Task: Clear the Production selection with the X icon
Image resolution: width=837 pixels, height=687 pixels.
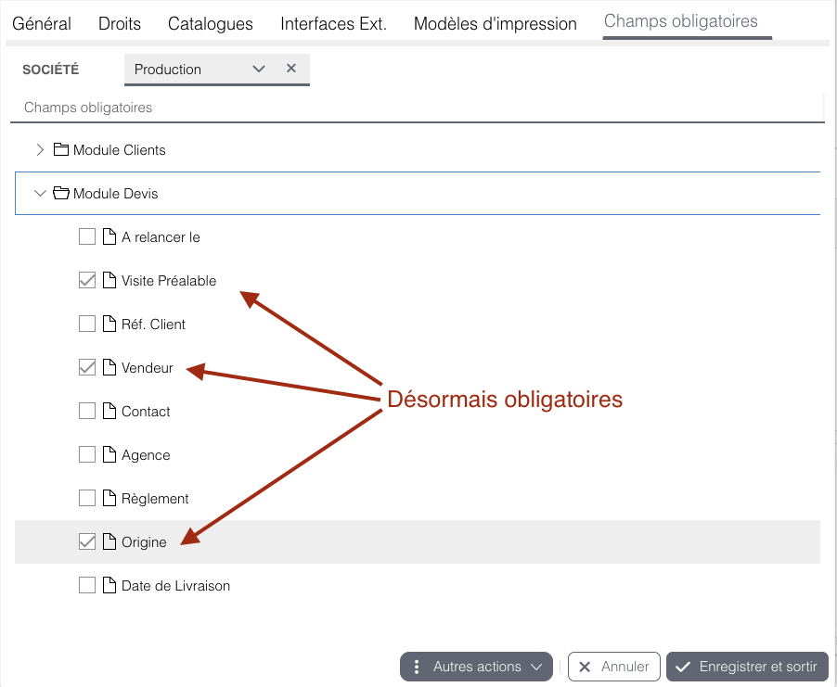Action: pyautogui.click(x=291, y=69)
